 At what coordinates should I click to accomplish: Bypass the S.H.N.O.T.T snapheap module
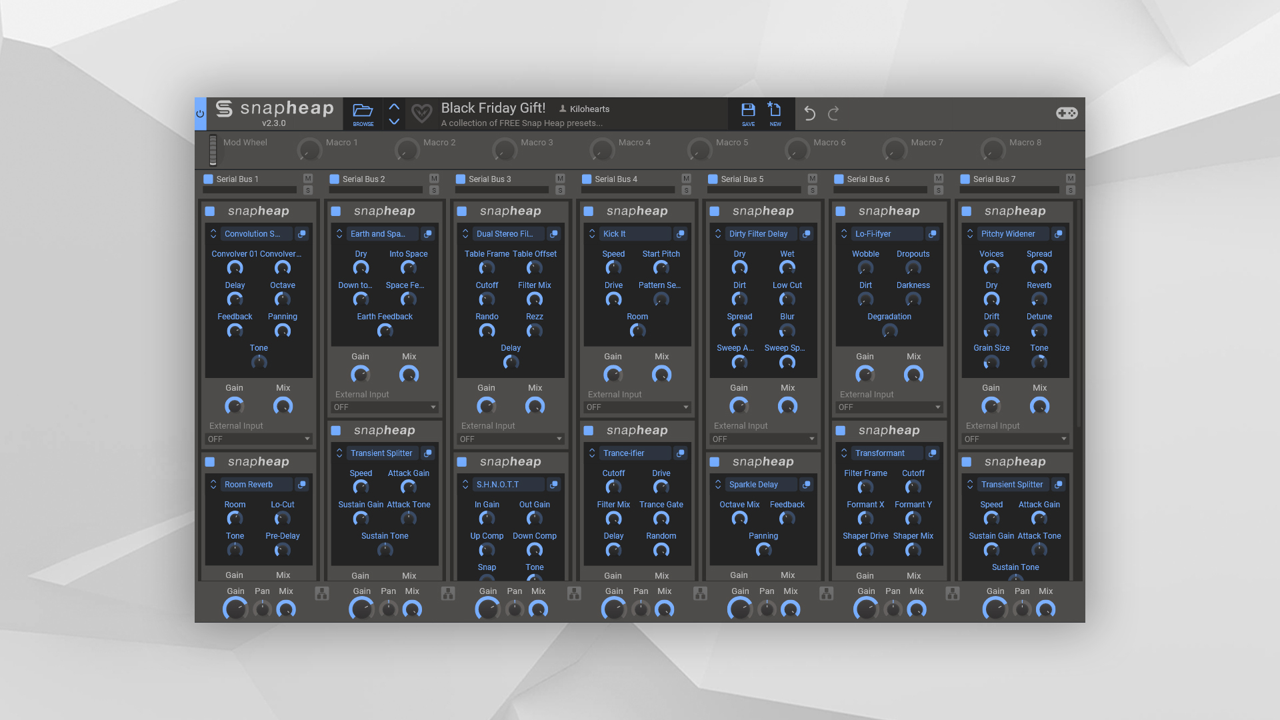[462, 462]
